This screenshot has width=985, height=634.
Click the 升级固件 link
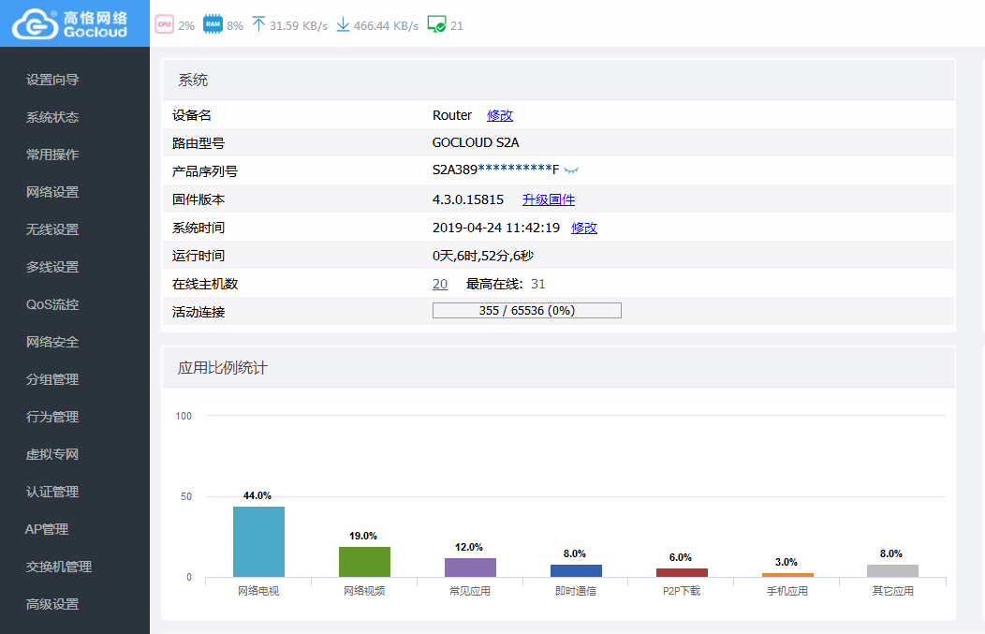pyautogui.click(x=549, y=199)
